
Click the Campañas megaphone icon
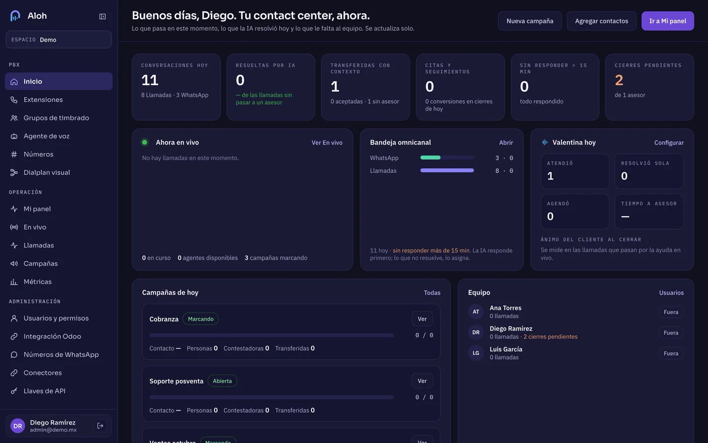tap(14, 264)
